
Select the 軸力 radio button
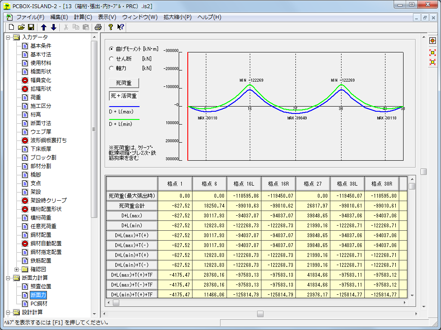pos(111,68)
